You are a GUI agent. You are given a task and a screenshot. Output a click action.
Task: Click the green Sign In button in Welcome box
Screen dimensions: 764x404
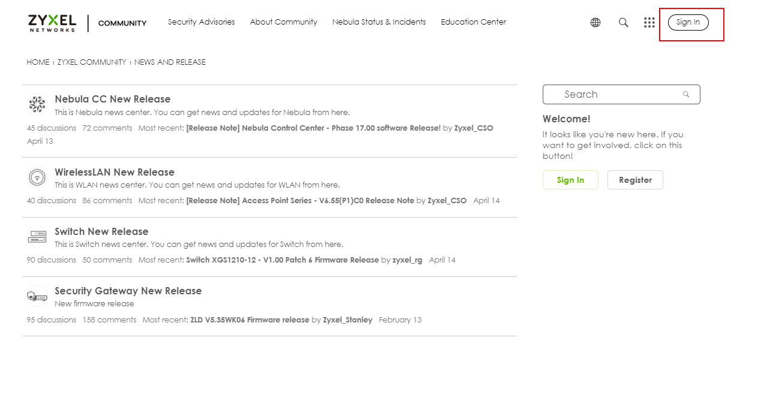570,180
